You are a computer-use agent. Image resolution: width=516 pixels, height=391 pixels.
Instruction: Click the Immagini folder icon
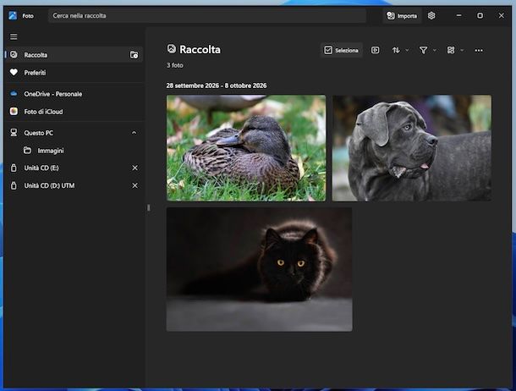[x=27, y=150]
